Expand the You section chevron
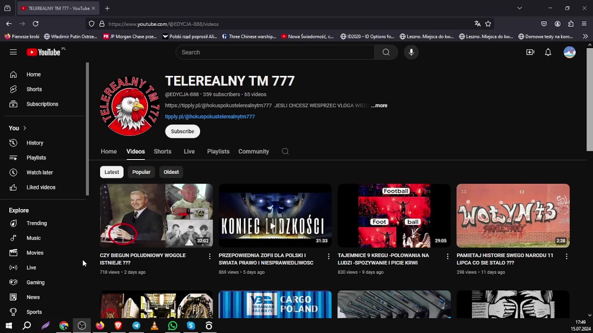Screen dimensions: 593x333 click(x=25, y=128)
